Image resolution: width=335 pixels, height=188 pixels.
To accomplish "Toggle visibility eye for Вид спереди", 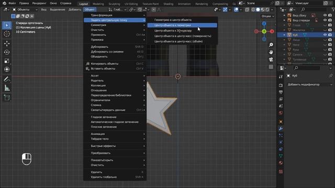I will coord(325,20).
